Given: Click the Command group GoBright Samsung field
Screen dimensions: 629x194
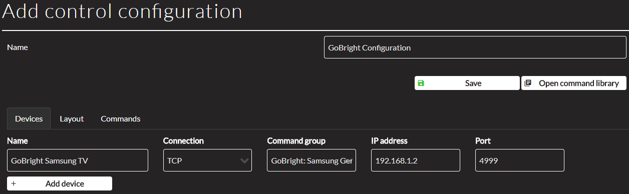Looking at the screenshot, I should [x=311, y=160].
